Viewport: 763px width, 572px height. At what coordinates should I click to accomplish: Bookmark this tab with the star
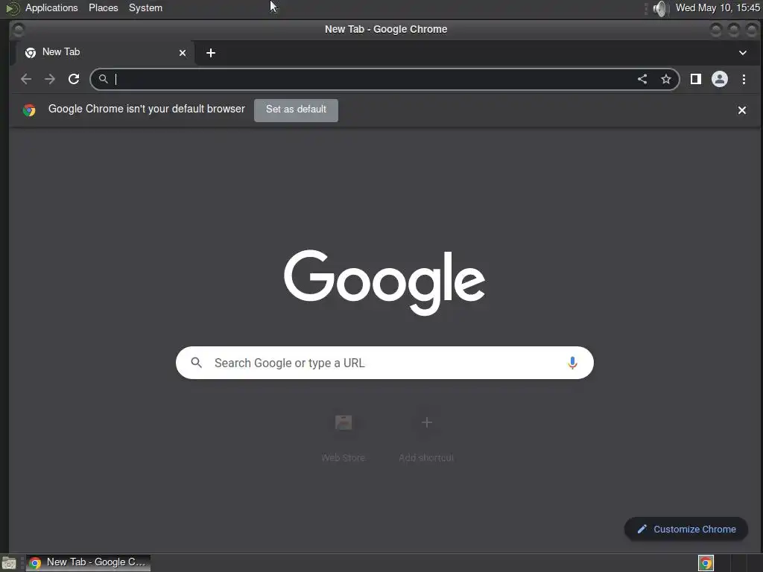pos(665,79)
